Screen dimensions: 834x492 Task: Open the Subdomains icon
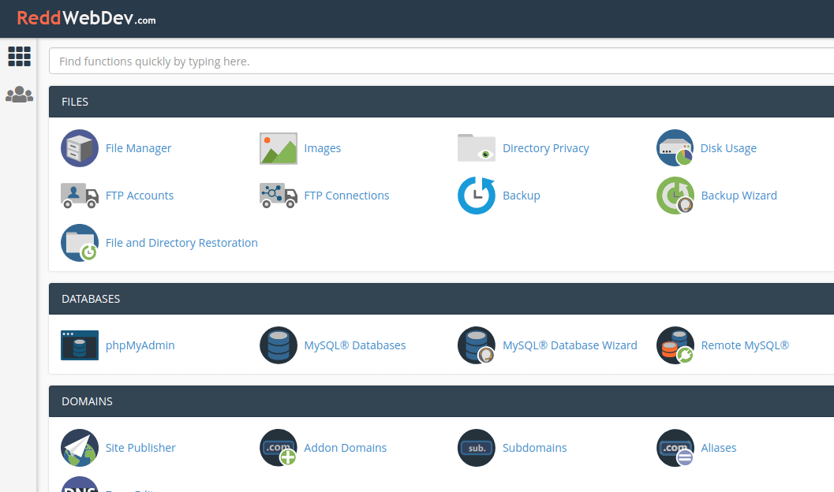pyautogui.click(x=477, y=448)
